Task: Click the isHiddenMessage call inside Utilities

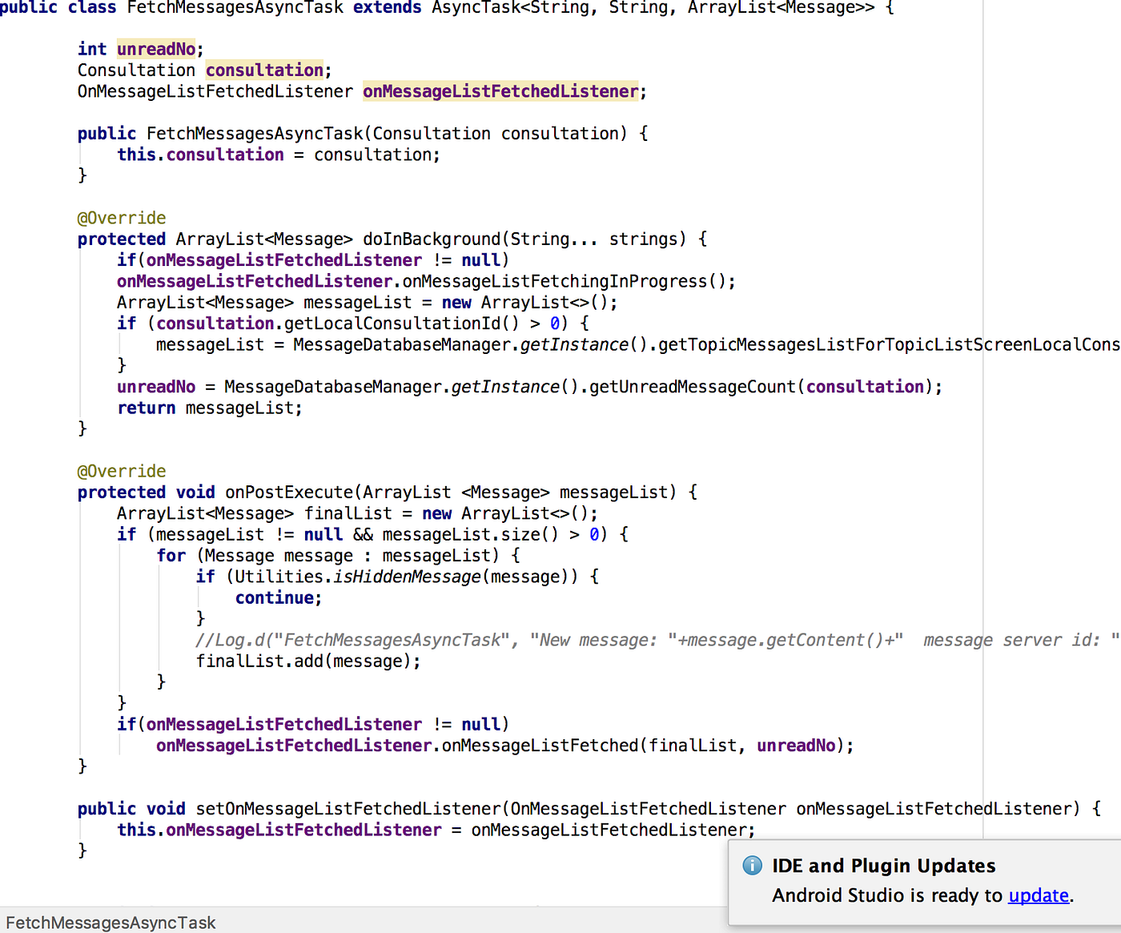Action: [x=407, y=576]
